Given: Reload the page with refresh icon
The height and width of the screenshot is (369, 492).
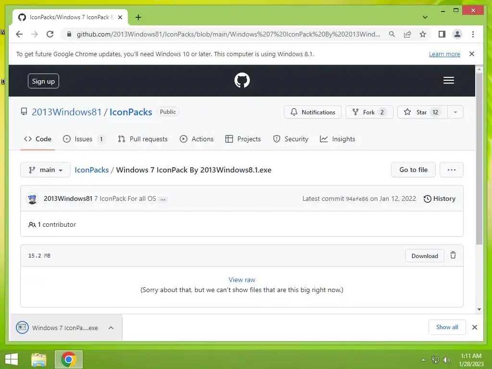Looking at the screenshot, I should click(x=50, y=34).
